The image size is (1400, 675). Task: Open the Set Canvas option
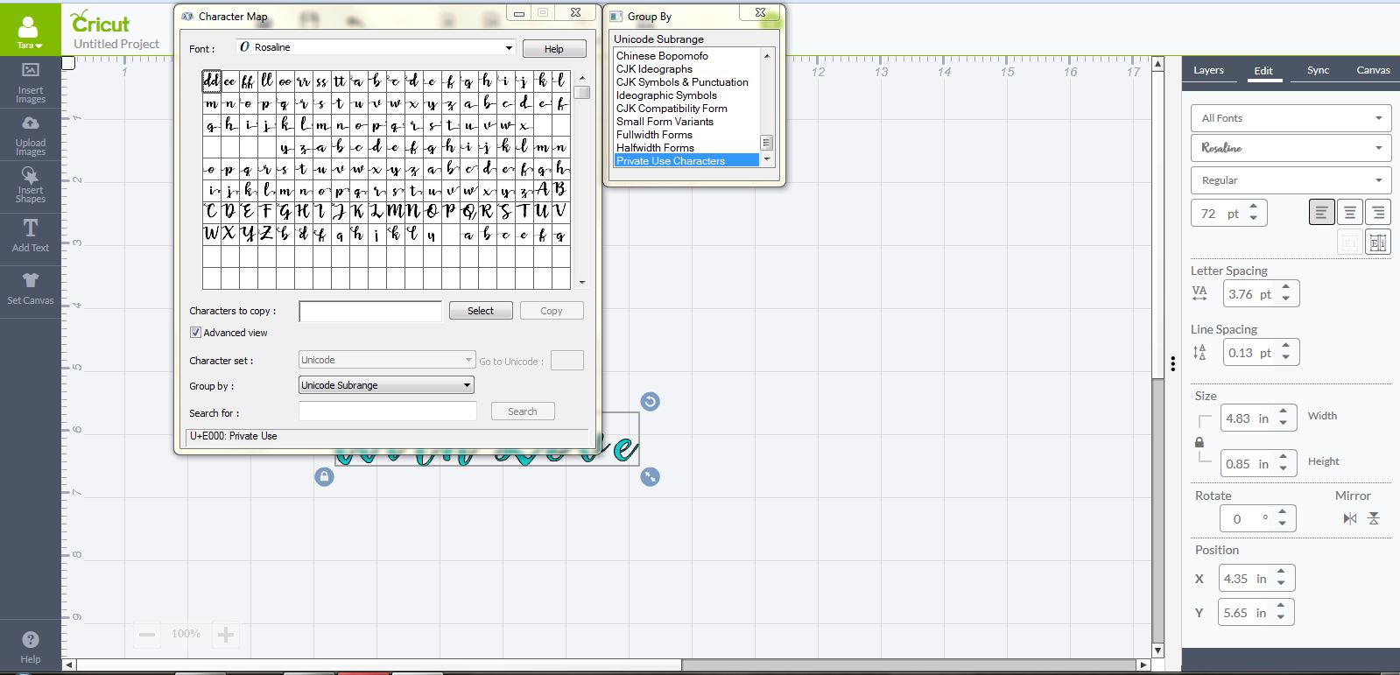click(31, 287)
